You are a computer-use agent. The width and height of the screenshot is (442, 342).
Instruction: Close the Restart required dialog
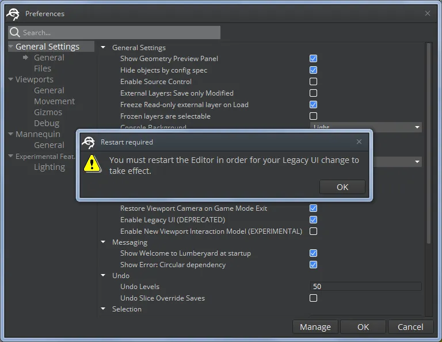coord(359,142)
